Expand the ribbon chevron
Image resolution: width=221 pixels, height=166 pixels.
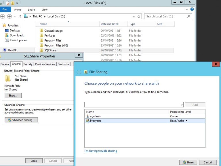coord(188,9)
